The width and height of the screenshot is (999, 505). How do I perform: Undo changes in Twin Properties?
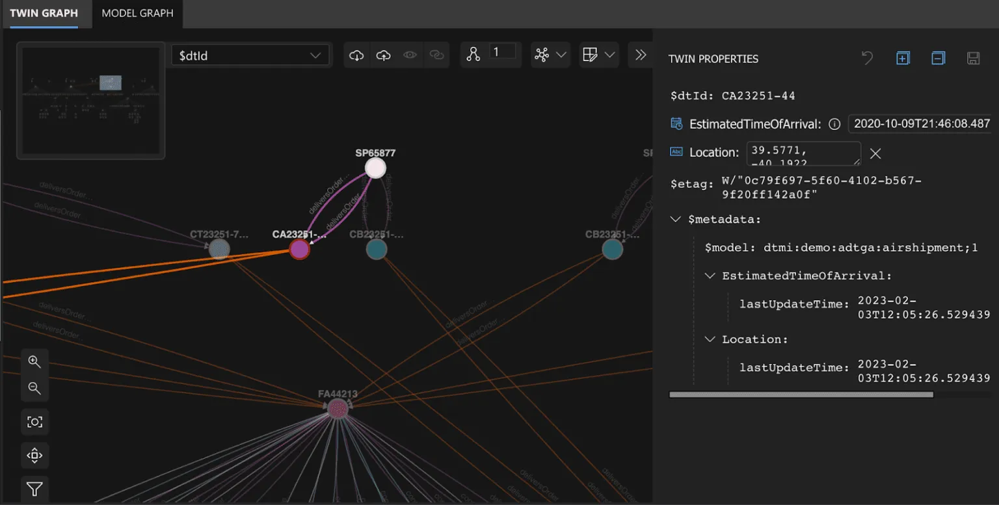coord(866,58)
